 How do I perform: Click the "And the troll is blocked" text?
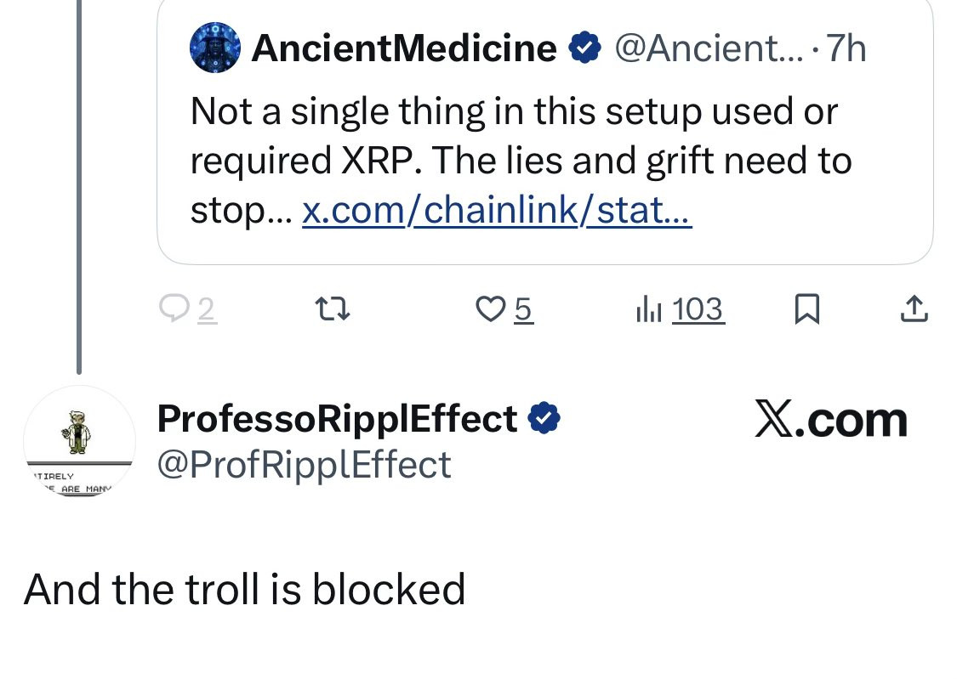(245, 589)
